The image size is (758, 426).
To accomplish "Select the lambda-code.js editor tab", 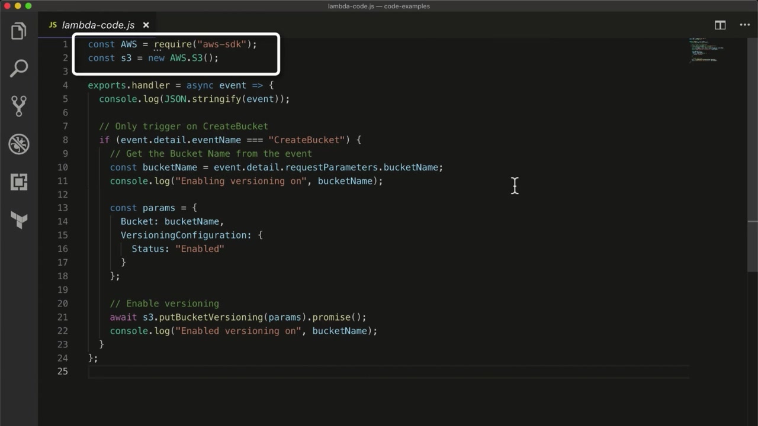I will click(x=98, y=25).
